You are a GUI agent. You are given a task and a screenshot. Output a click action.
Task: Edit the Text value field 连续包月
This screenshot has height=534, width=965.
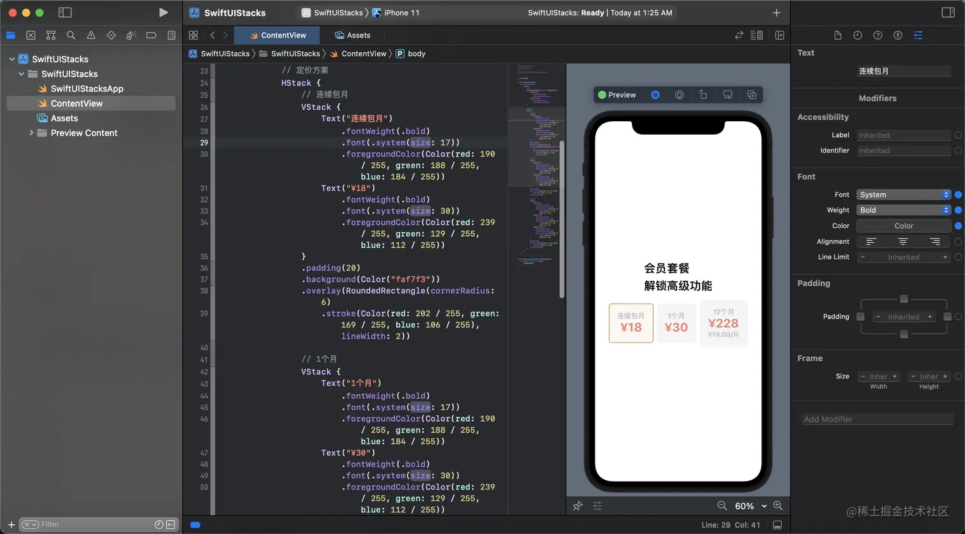[x=904, y=71]
